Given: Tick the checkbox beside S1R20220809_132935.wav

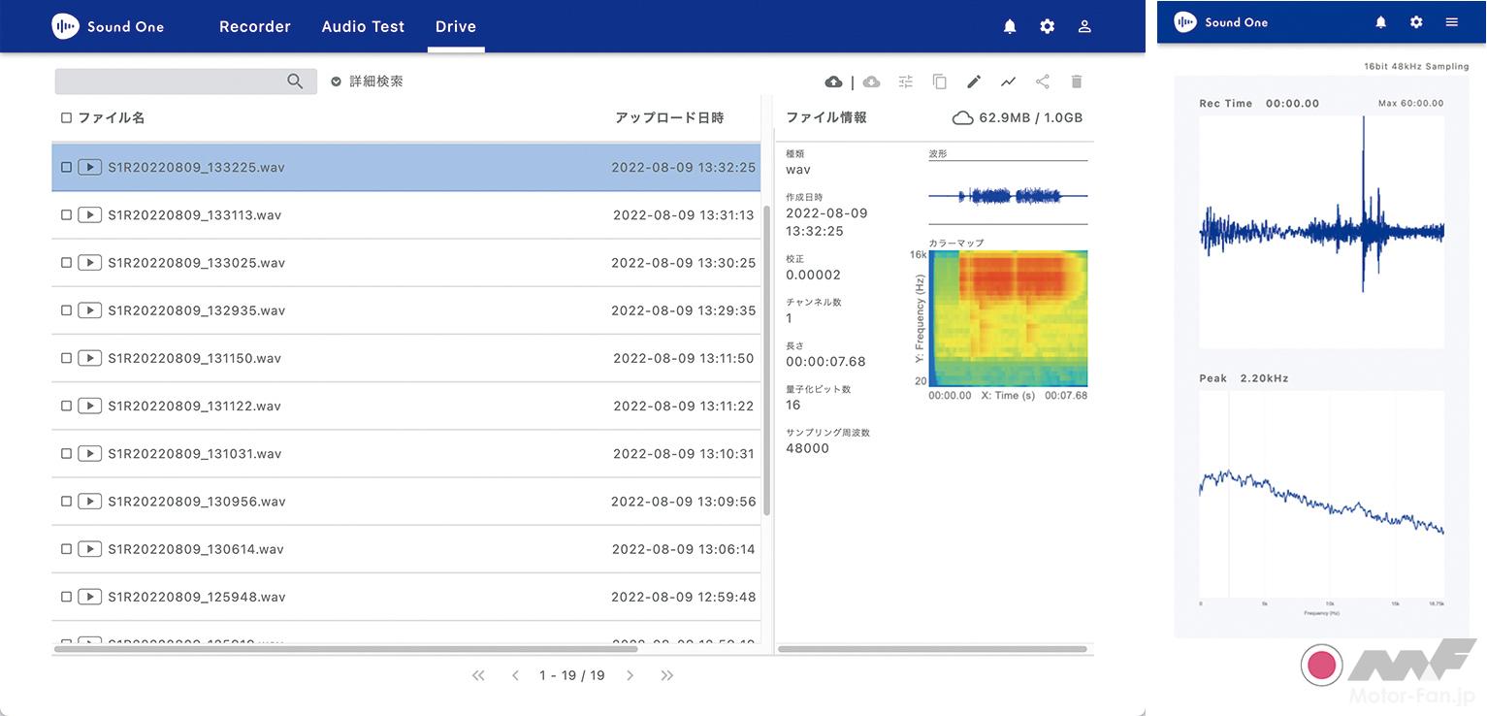Looking at the screenshot, I should 66,311.
